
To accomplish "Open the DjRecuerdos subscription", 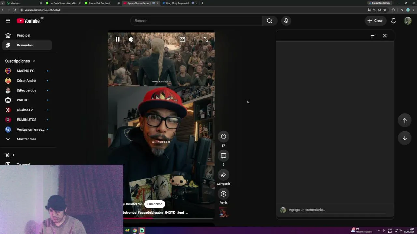I will (27, 90).
